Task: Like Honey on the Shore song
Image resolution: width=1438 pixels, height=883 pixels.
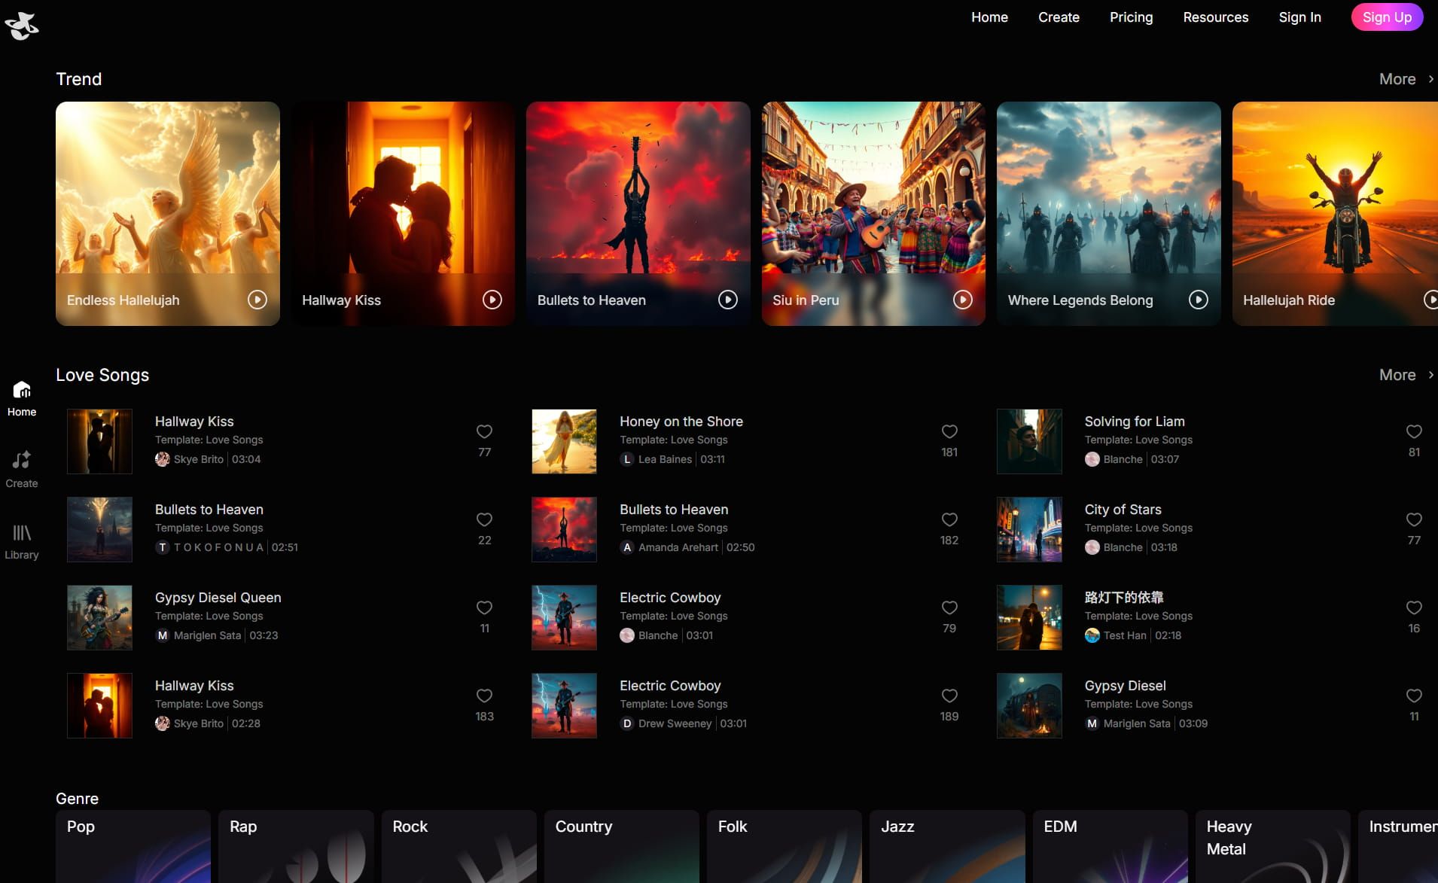Action: coord(949,431)
